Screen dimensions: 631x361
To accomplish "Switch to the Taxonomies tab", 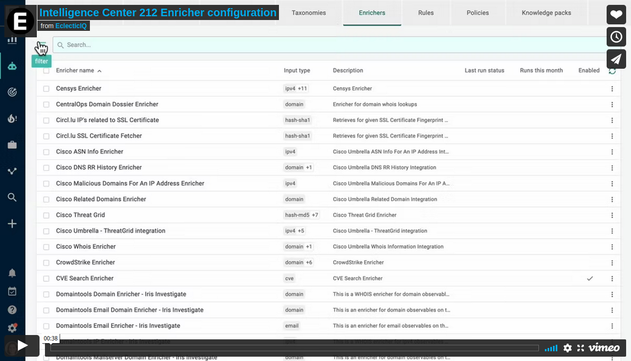I will pos(309,13).
